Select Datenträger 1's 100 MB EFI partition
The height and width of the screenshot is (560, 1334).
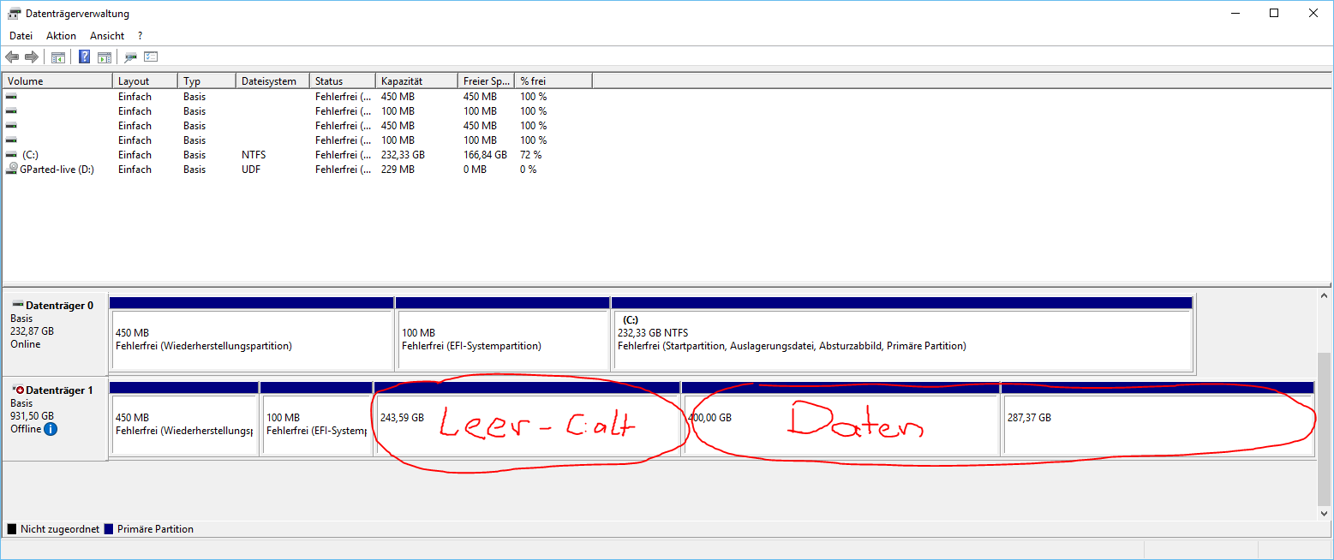pyautogui.click(x=316, y=419)
